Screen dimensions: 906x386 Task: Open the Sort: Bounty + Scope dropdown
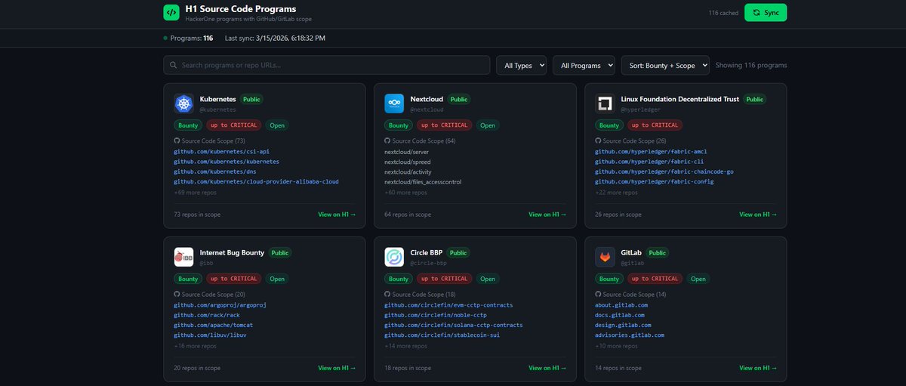(665, 66)
